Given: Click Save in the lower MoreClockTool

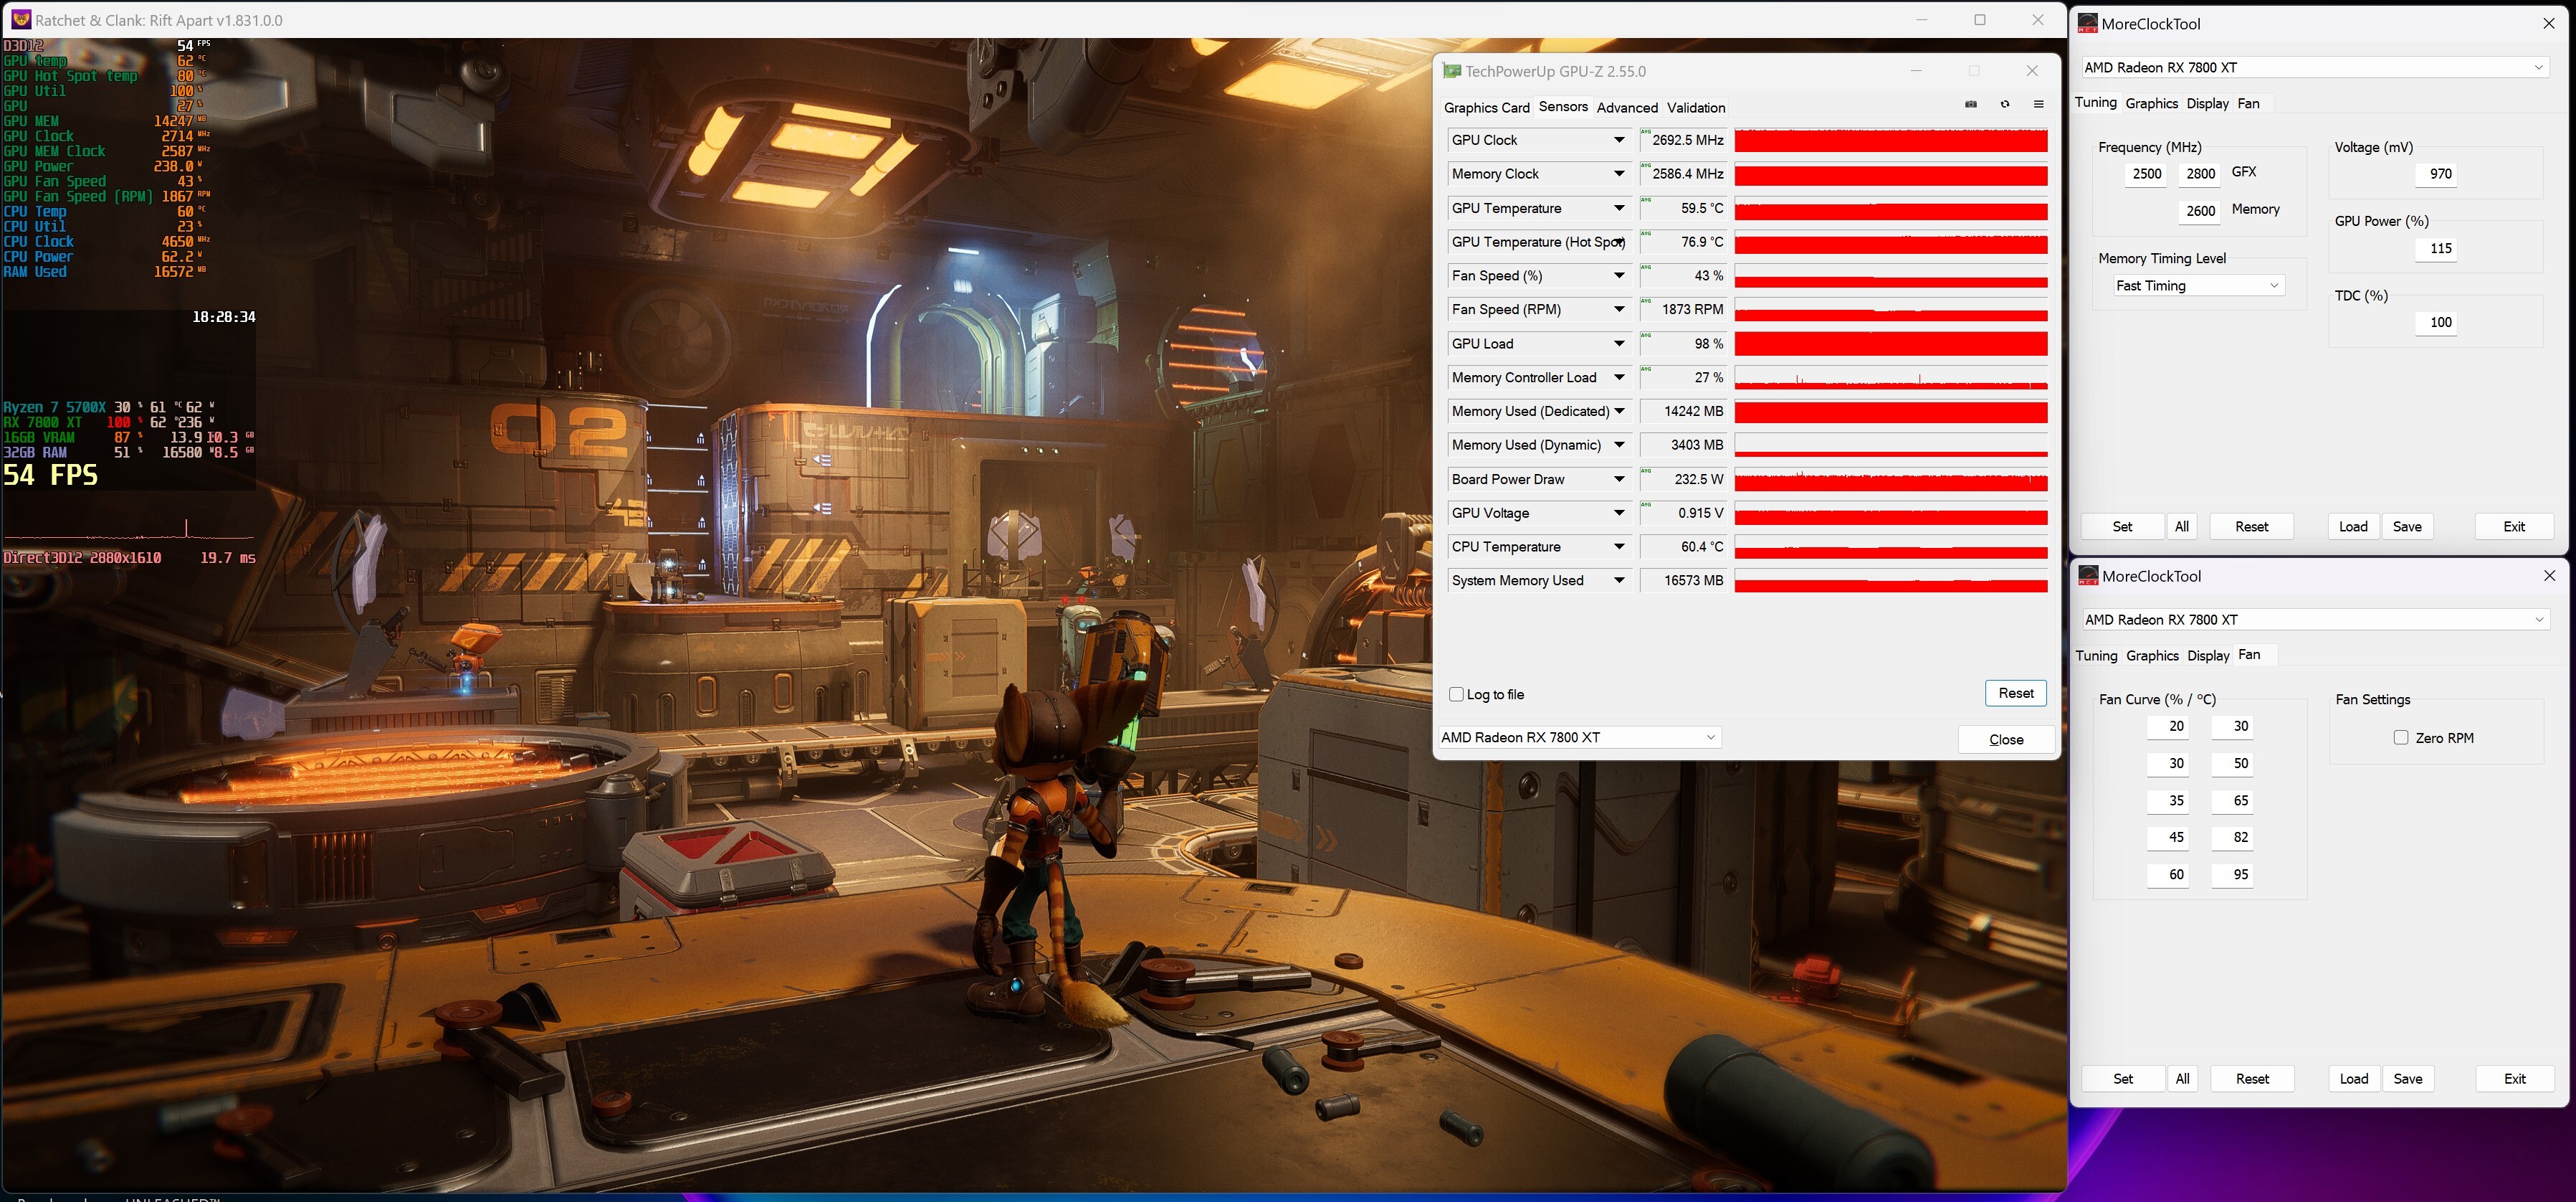Looking at the screenshot, I should tap(2408, 1079).
